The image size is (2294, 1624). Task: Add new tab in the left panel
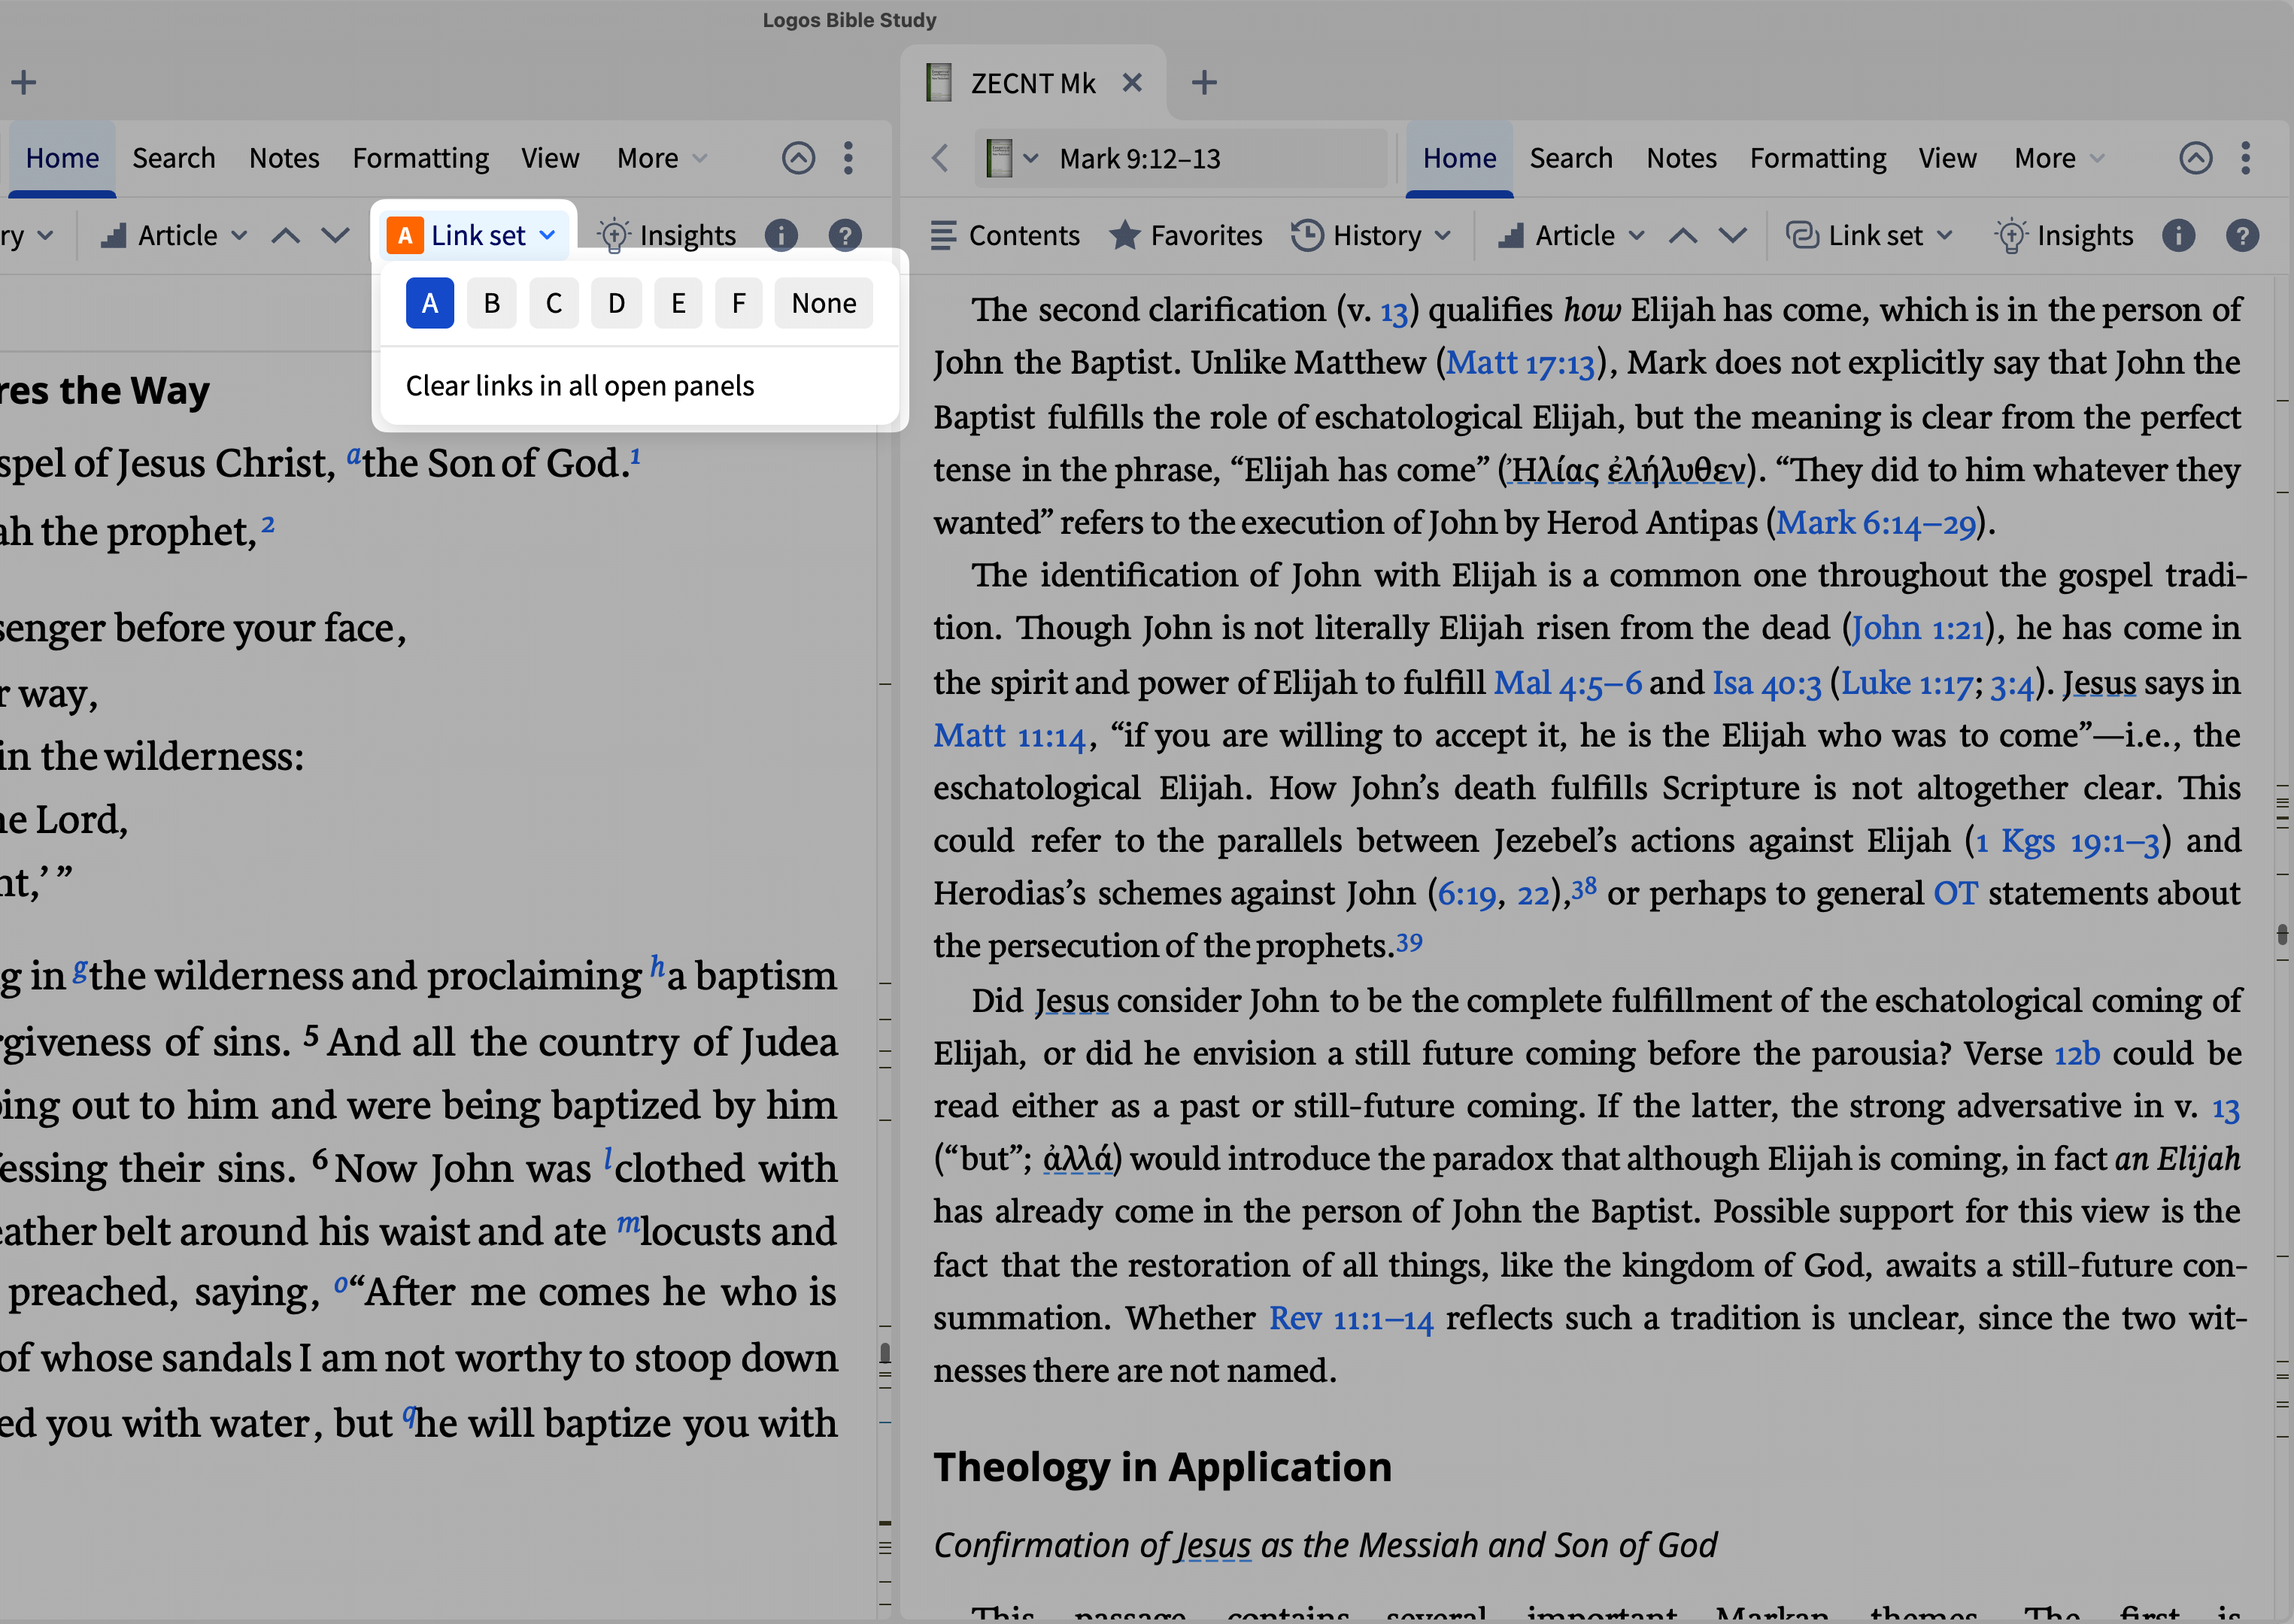pos(24,82)
